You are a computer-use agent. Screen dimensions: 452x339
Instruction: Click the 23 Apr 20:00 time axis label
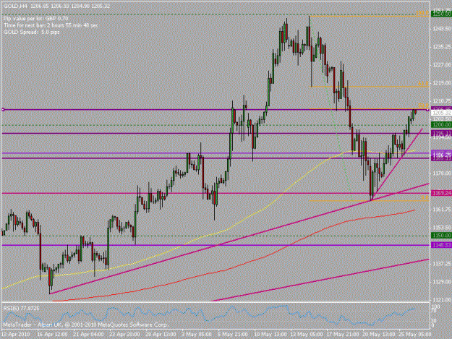[124, 335]
